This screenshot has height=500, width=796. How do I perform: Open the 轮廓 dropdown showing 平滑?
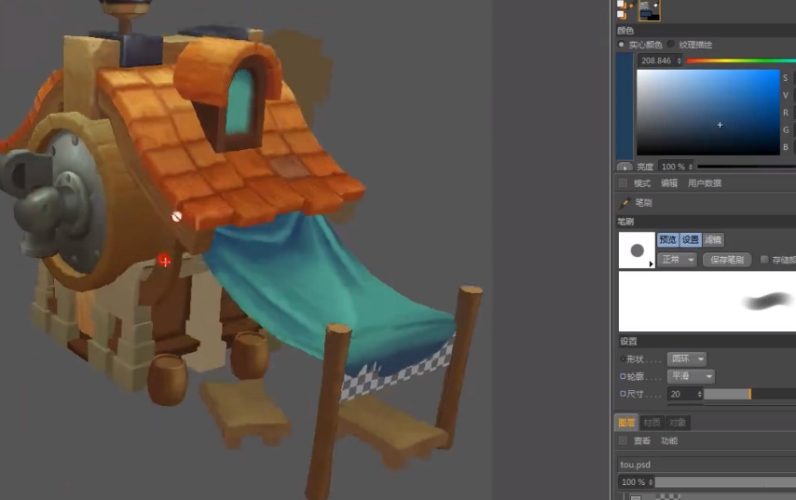click(691, 376)
